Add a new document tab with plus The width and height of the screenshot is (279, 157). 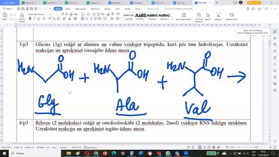(217, 3)
